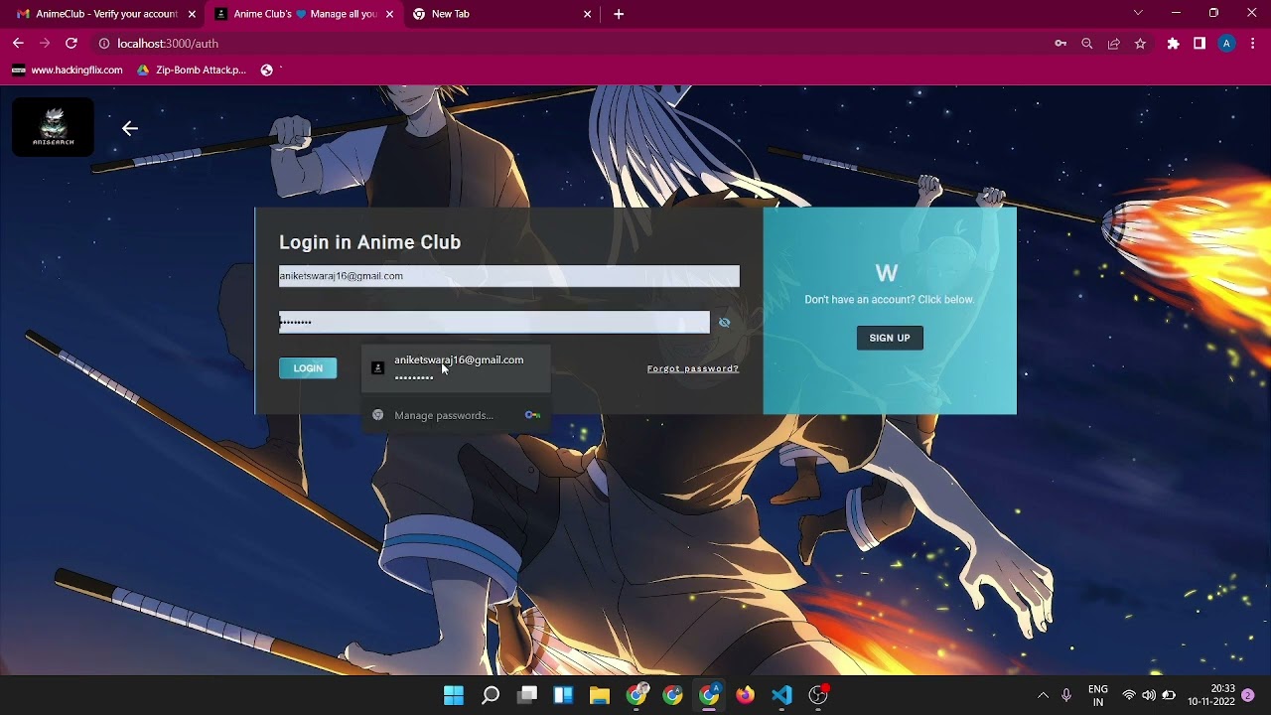Close the AnimeClub Verify your account tab

click(x=192, y=14)
